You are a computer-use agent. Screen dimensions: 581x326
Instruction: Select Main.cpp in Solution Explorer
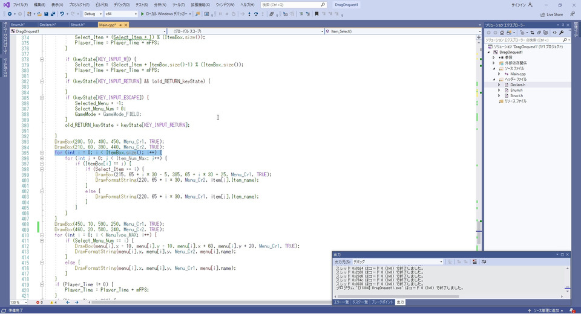517,74
